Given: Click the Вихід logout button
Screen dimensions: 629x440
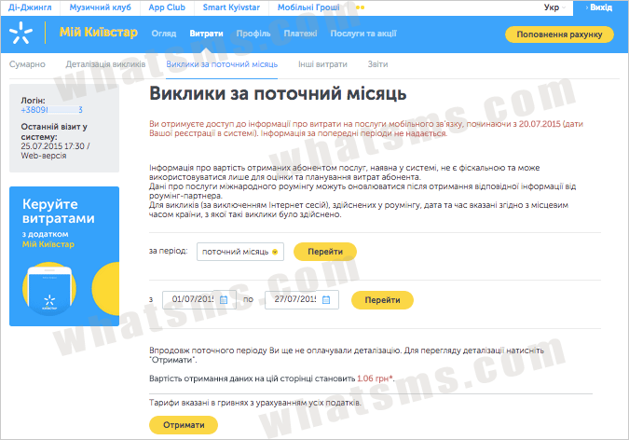Looking at the screenshot, I should (x=600, y=7).
